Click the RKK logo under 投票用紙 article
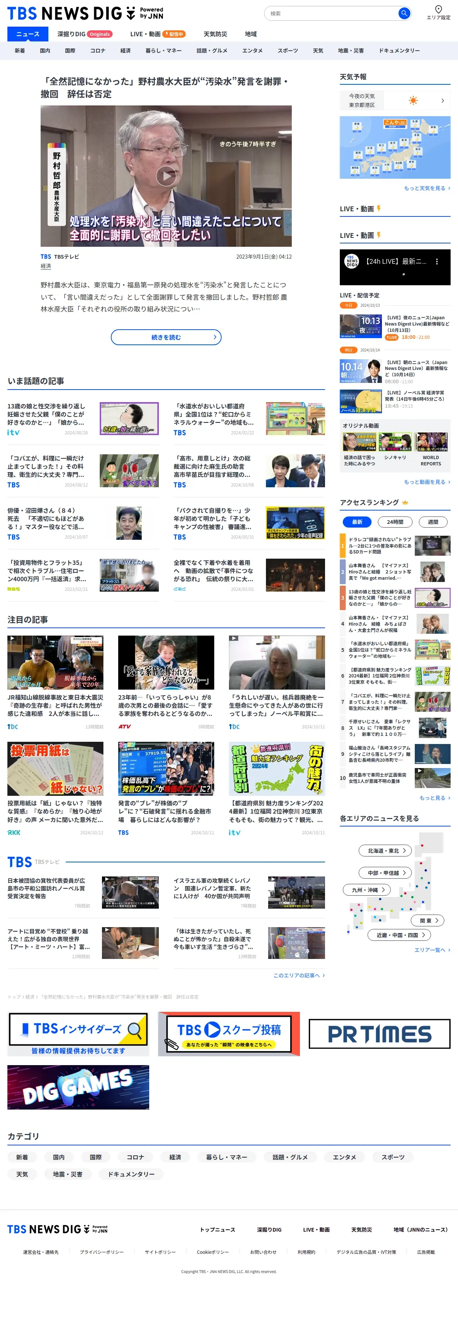 tap(14, 832)
